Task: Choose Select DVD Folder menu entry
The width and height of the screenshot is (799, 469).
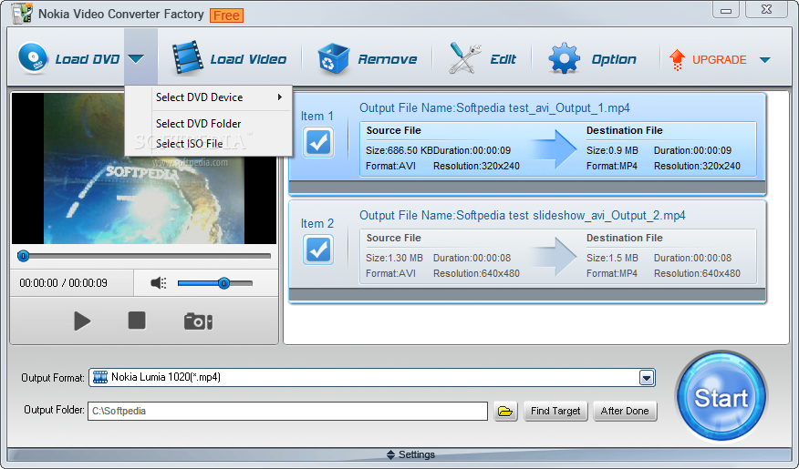Action: click(208, 124)
